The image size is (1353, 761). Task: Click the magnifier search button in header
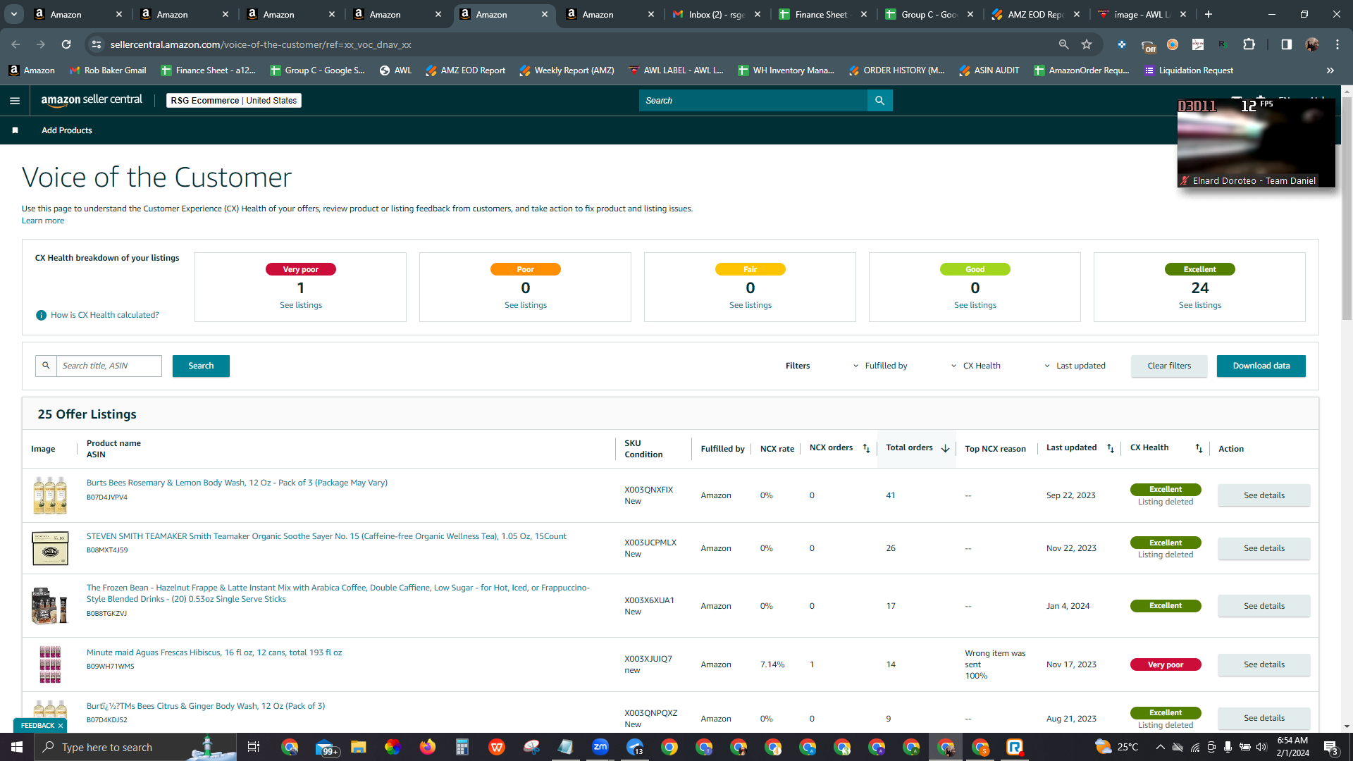click(x=879, y=101)
